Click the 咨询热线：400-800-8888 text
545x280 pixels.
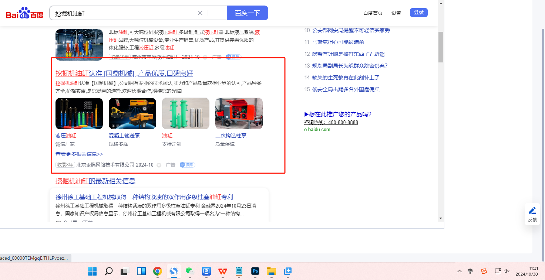pyautogui.click(x=331, y=122)
